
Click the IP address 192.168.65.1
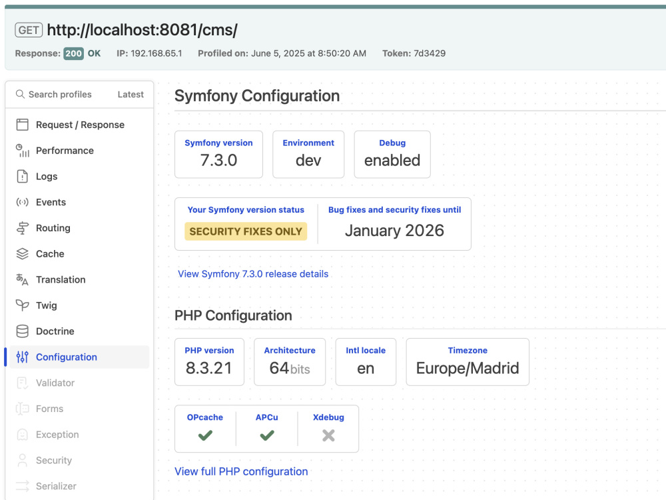point(157,53)
